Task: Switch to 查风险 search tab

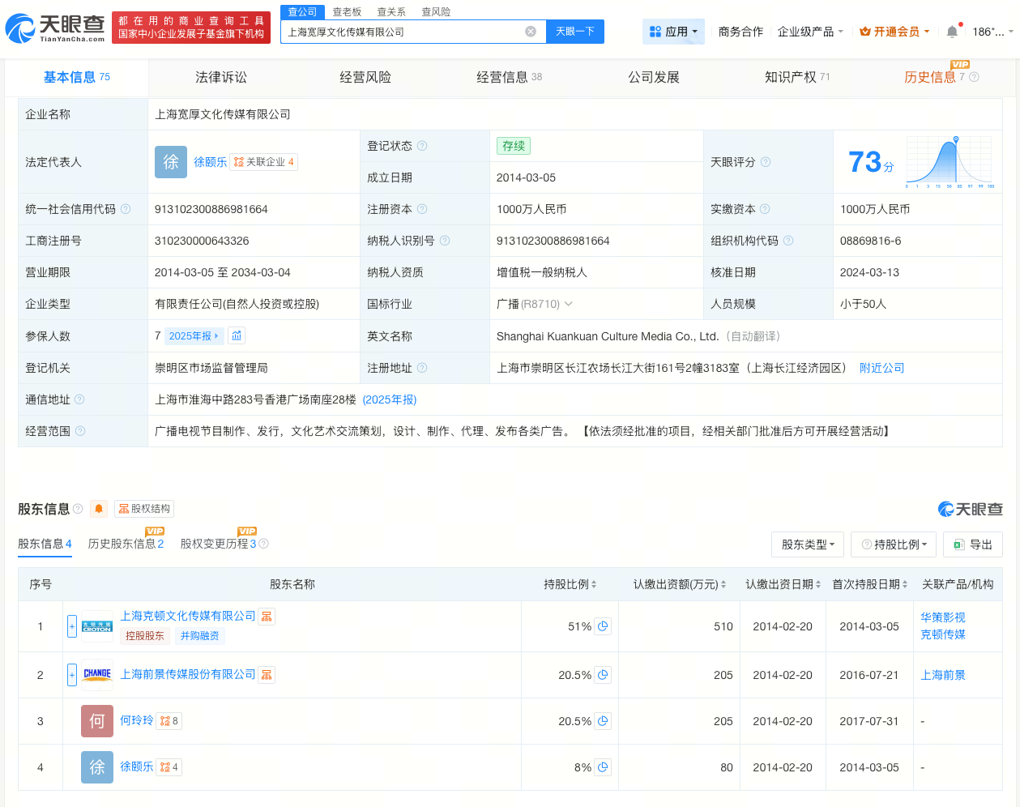Action: point(436,11)
